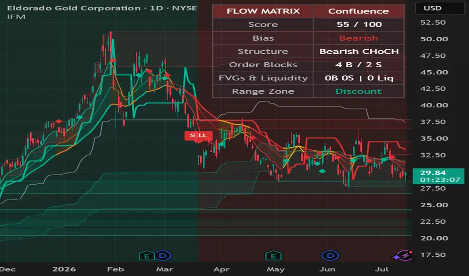
Task: Click the 27.50 price axis label
Action: (433, 189)
